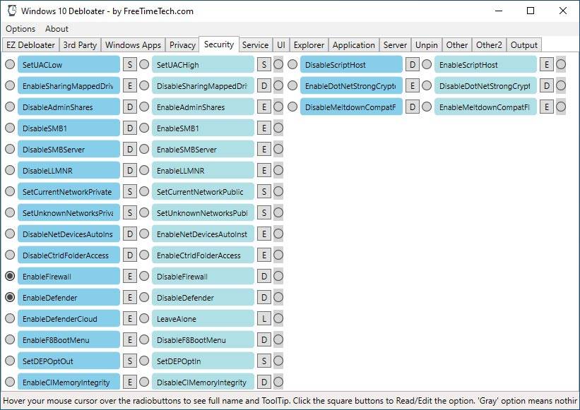The width and height of the screenshot is (580, 410).
Task: Click the D button next to DisableDefender
Action: (264, 297)
